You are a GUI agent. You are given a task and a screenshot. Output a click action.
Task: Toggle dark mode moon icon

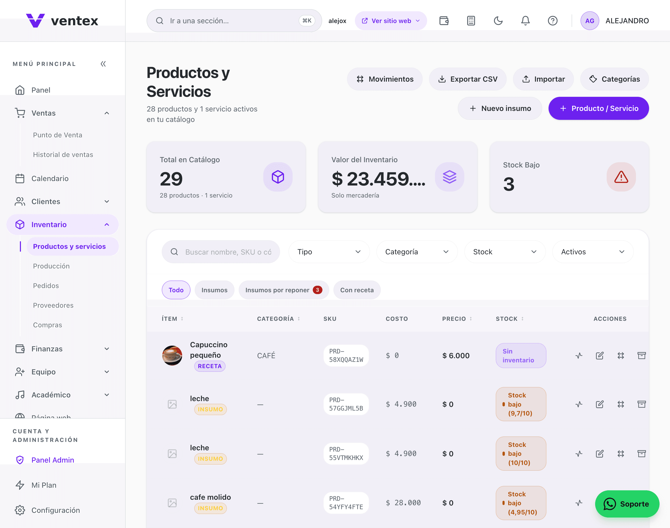pyautogui.click(x=498, y=21)
